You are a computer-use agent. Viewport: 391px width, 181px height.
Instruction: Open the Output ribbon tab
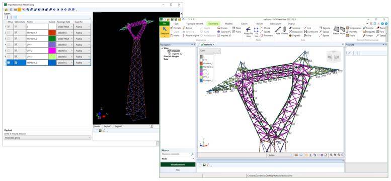[x=291, y=24]
